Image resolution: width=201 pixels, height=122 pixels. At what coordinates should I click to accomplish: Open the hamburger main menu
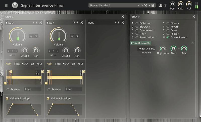[6, 5]
